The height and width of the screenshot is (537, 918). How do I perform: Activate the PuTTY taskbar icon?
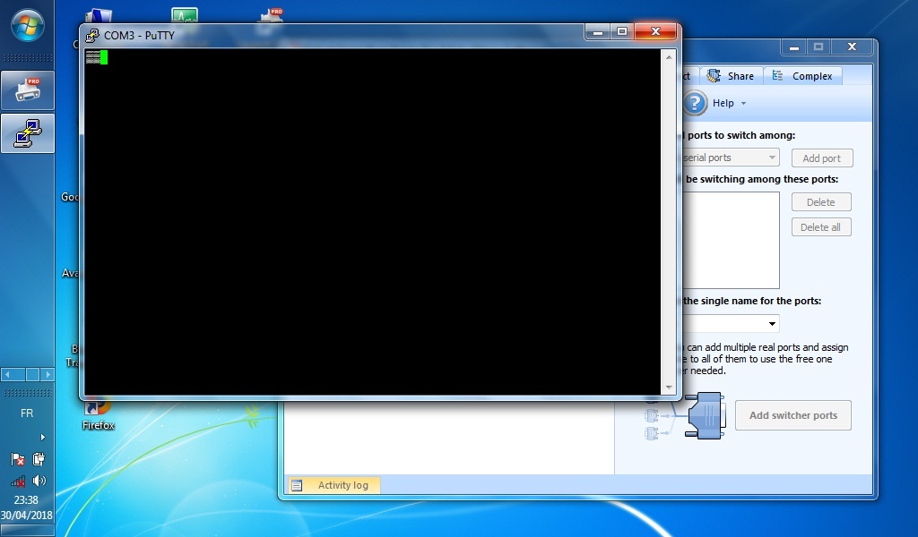pyautogui.click(x=28, y=134)
